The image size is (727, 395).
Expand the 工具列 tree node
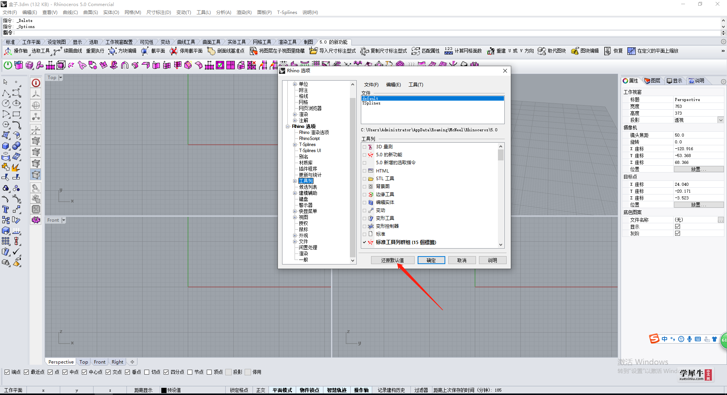click(295, 181)
